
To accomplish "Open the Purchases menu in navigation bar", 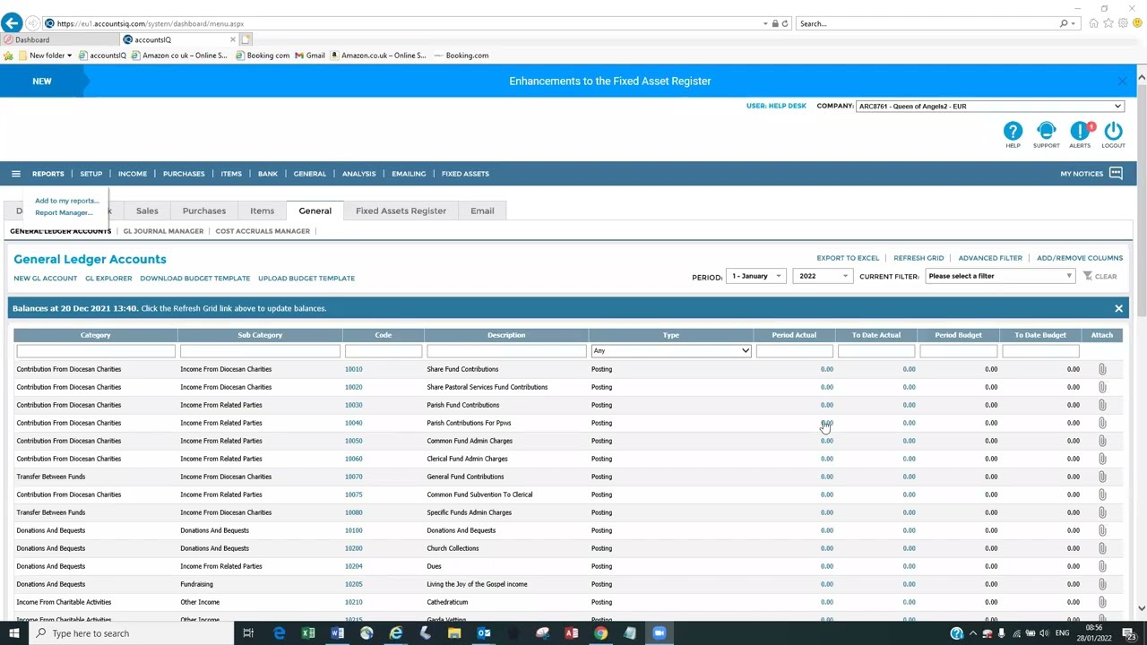I will click(x=184, y=174).
